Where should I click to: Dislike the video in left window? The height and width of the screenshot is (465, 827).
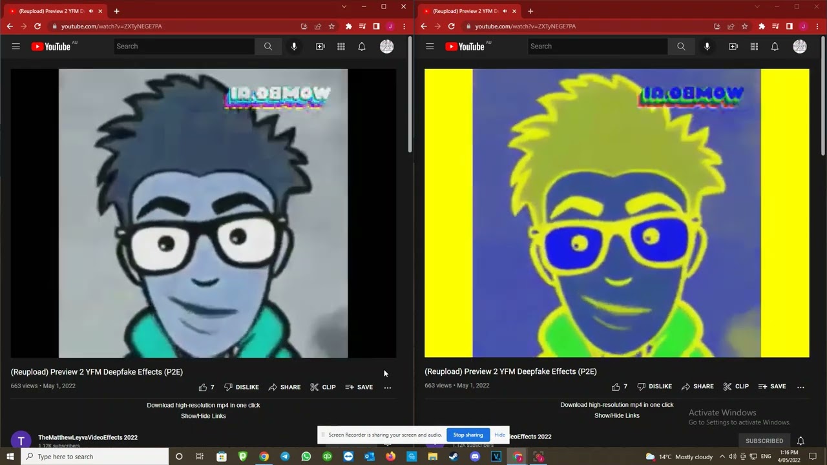point(242,387)
